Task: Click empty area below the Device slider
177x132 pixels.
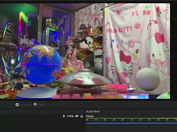Action: (x=131, y=128)
